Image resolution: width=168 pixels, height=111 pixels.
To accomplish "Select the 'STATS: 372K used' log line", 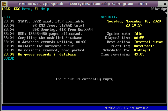I will coord(51,21).
